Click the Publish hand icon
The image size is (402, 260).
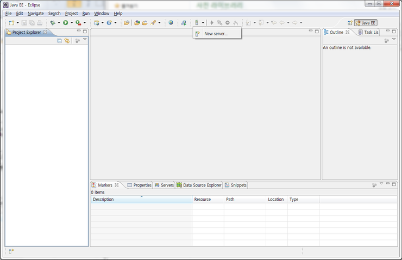235,23
